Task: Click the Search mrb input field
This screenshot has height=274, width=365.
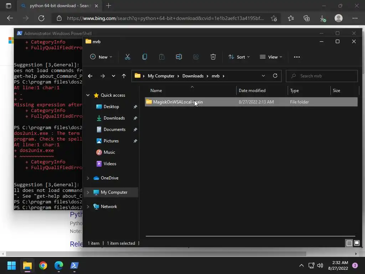Action: (x=322, y=76)
